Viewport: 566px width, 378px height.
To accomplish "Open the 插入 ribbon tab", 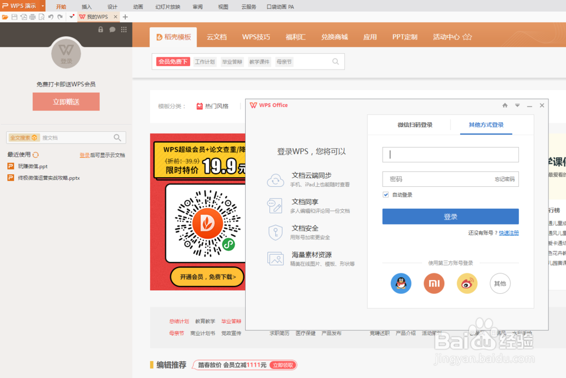I will (87, 7).
